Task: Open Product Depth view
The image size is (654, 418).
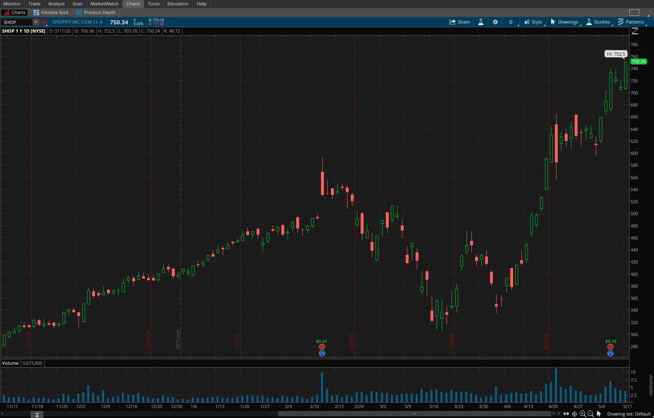Action: (96, 12)
